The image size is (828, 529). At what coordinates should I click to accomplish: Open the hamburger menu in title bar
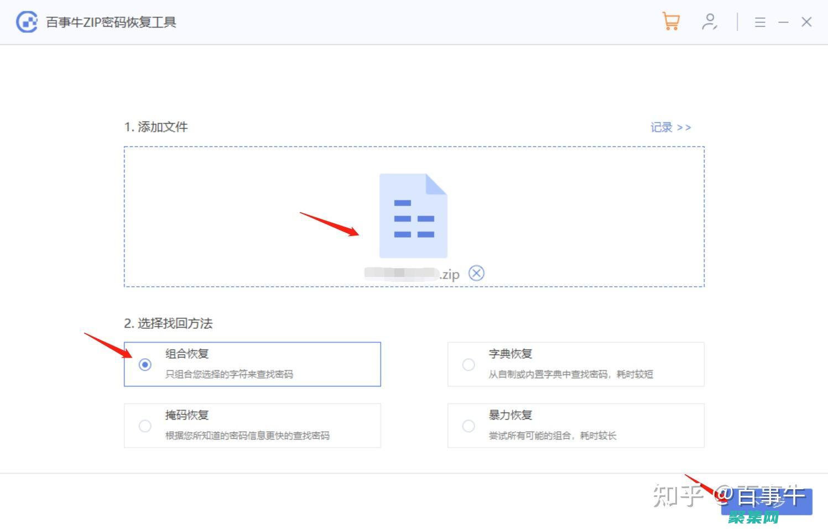(x=760, y=22)
